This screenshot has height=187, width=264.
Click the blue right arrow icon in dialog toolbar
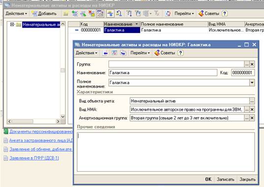(123, 53)
